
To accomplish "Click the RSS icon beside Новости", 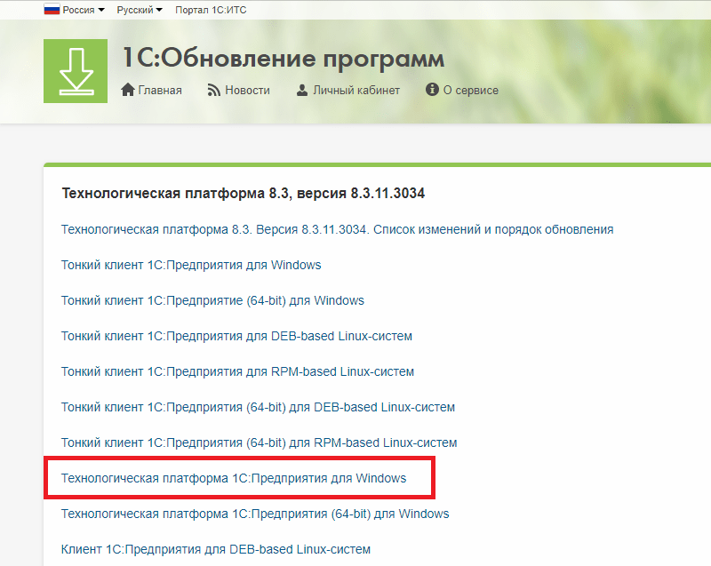I will (214, 90).
